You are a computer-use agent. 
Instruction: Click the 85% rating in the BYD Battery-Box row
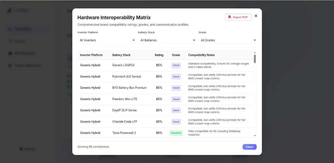click(159, 88)
